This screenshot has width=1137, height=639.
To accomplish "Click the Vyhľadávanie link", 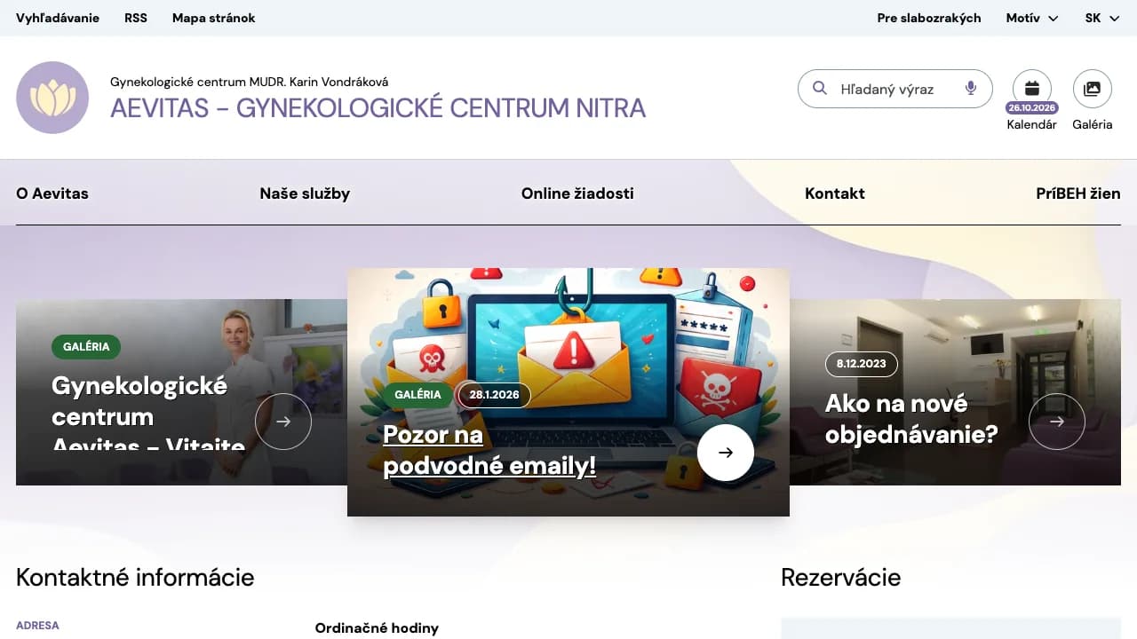I will tap(58, 18).
